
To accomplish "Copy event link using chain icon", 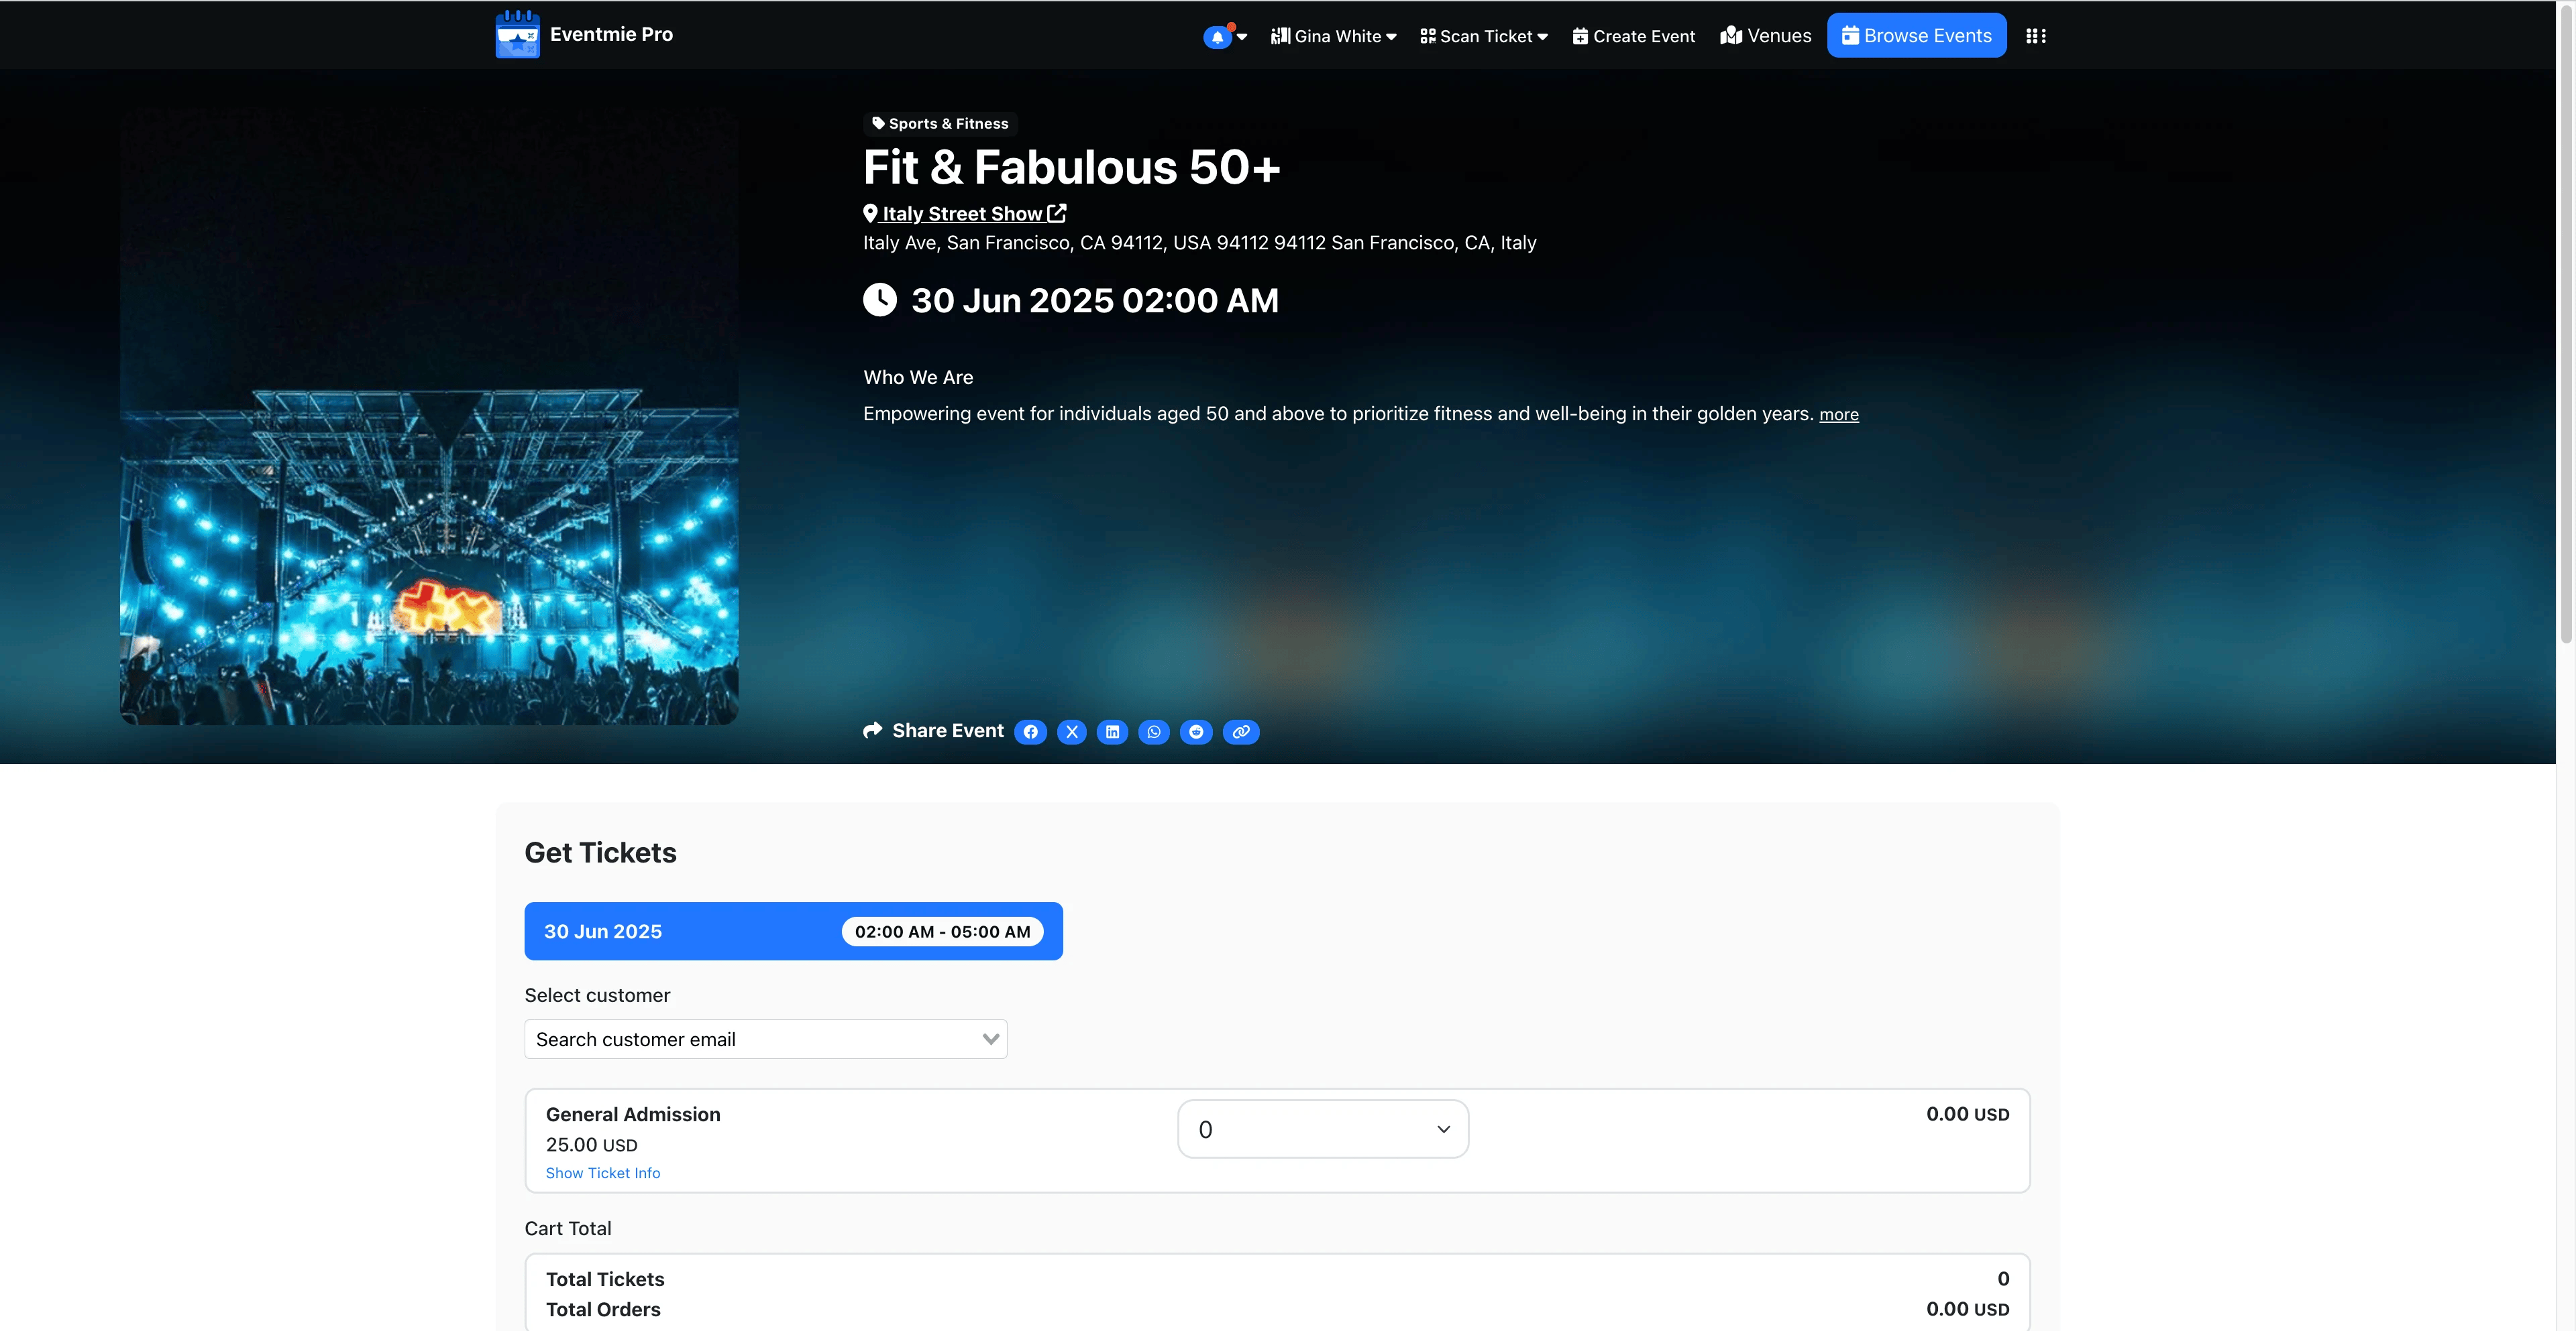I will tap(1241, 733).
